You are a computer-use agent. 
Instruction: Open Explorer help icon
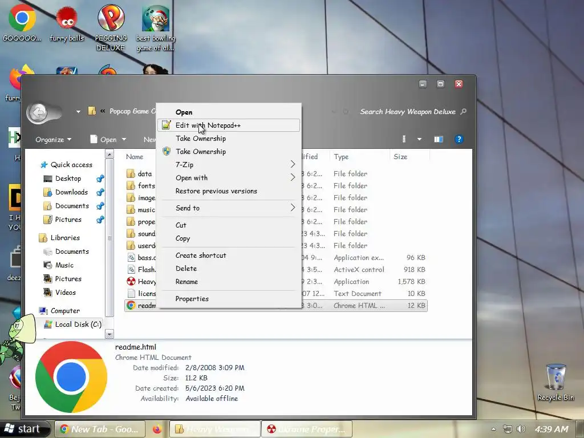tap(459, 139)
